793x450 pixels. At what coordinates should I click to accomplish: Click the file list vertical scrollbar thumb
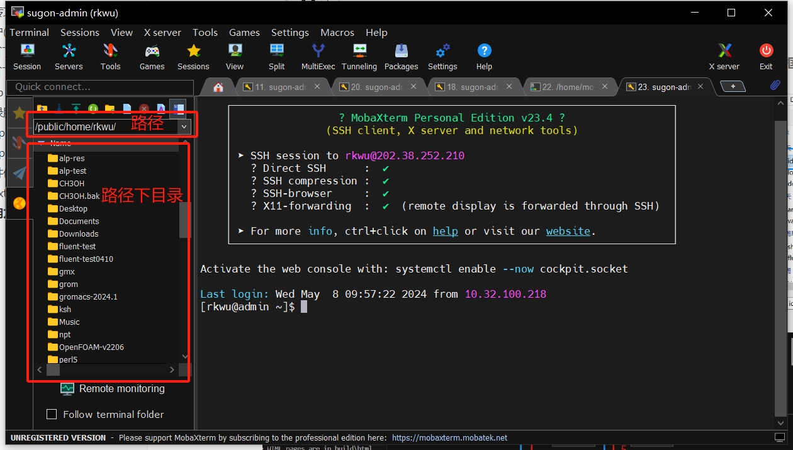(184, 220)
